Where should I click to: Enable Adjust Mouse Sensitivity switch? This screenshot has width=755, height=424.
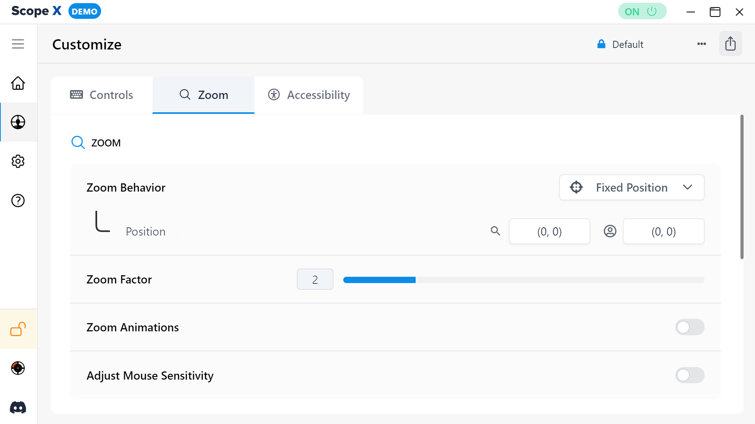689,375
